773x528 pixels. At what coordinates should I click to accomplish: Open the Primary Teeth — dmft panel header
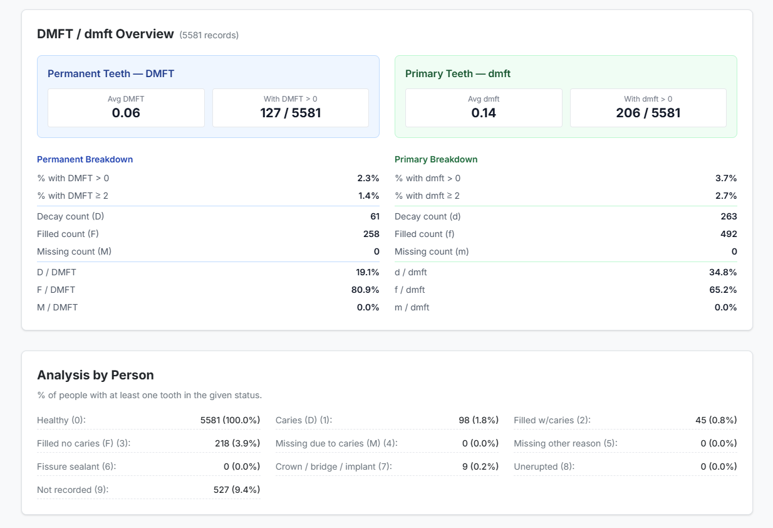click(x=457, y=73)
